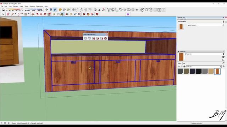
Task: Click the Measurements box
Action: tap(196, 123)
